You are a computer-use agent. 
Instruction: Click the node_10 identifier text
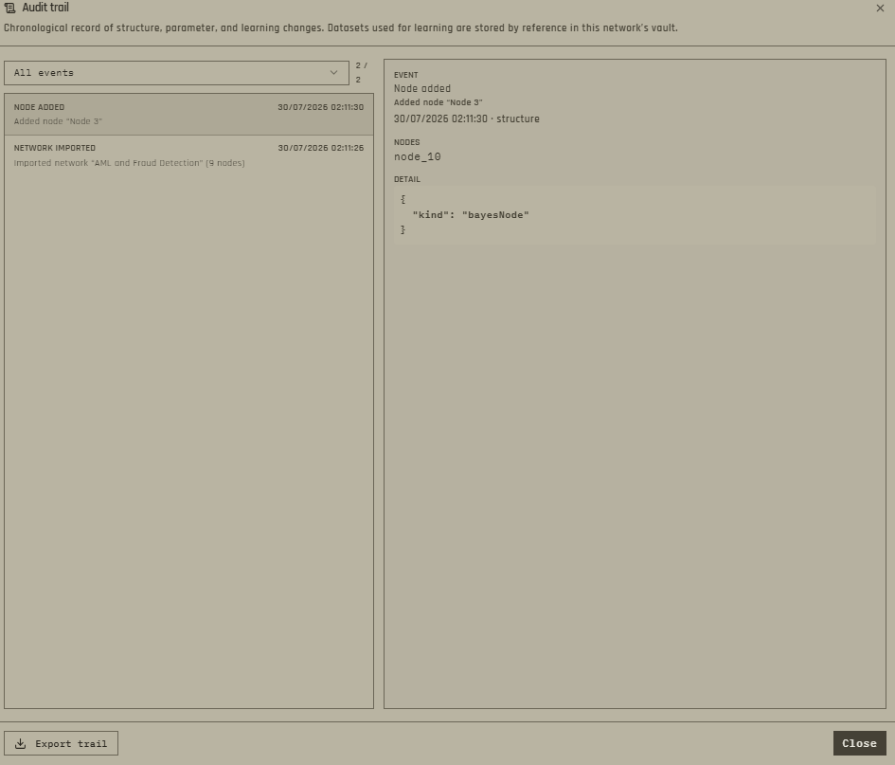[x=418, y=156]
